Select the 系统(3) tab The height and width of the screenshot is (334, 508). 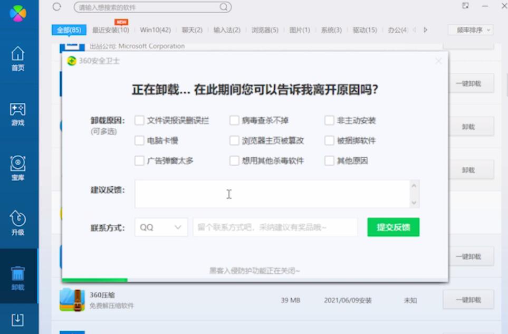pyautogui.click(x=331, y=30)
